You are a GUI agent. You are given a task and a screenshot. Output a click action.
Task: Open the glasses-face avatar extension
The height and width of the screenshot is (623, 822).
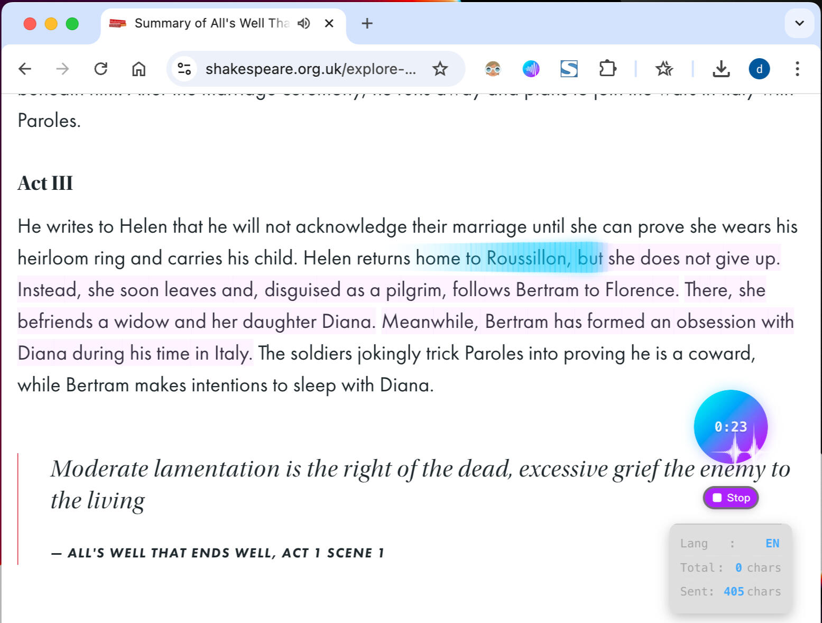click(x=493, y=69)
